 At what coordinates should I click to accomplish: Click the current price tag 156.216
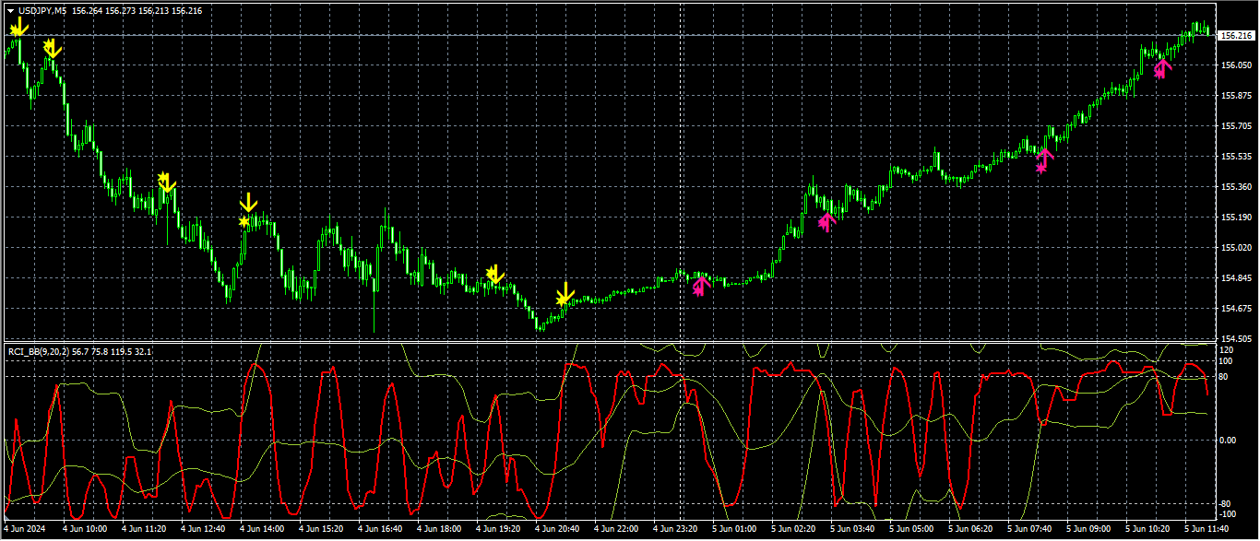1235,36
